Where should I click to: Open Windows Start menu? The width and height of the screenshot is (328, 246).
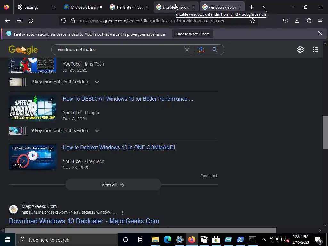click(x=8, y=240)
